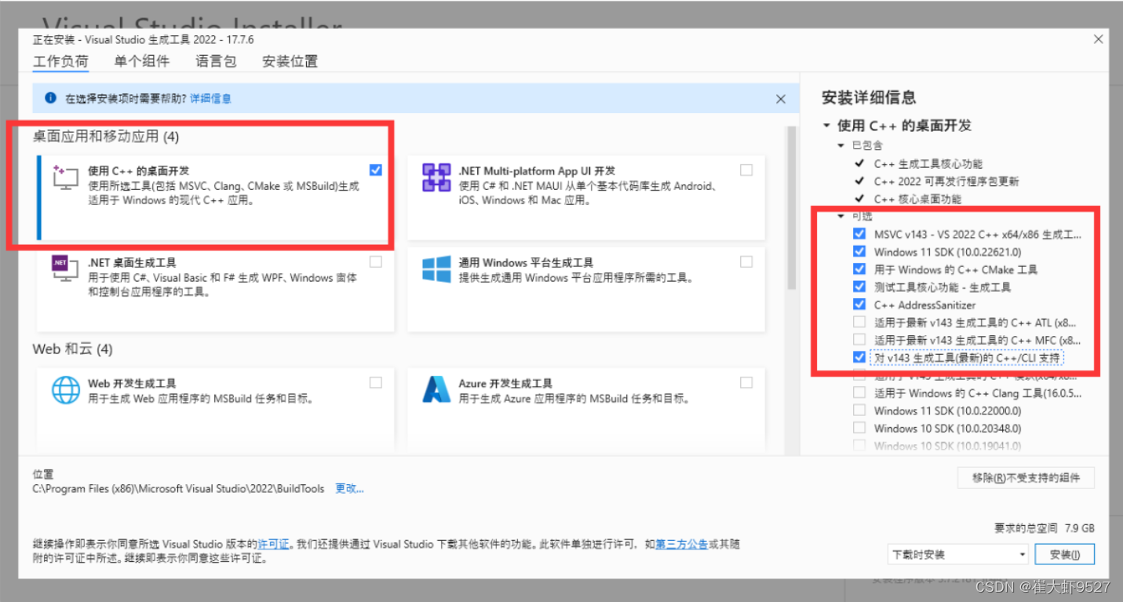Switch to the 单个组件 tab
Screen dimensions: 1123x602
pos(141,61)
